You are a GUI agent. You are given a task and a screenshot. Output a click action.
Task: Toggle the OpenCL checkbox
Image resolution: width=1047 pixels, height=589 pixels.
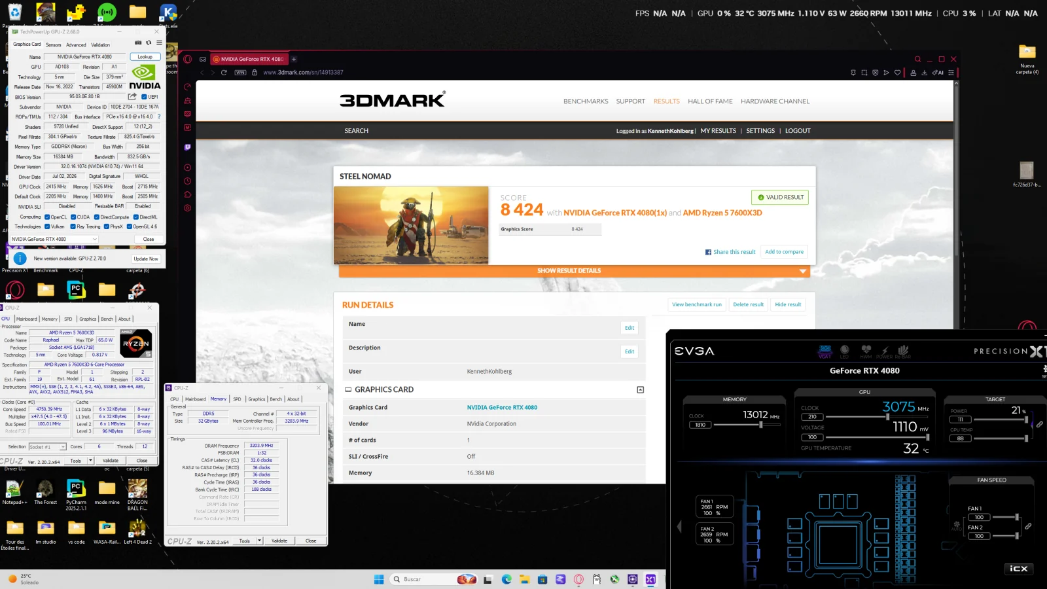click(47, 217)
